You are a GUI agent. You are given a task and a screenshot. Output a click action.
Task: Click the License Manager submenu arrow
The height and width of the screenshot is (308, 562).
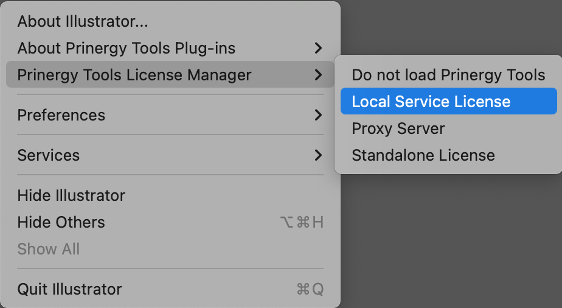coord(318,75)
